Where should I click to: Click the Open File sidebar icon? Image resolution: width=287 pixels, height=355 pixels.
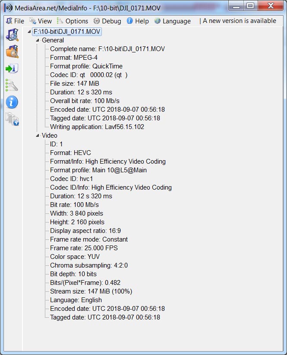coord(12,35)
